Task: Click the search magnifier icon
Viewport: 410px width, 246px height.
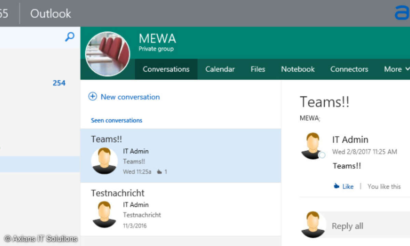Action: click(x=70, y=37)
